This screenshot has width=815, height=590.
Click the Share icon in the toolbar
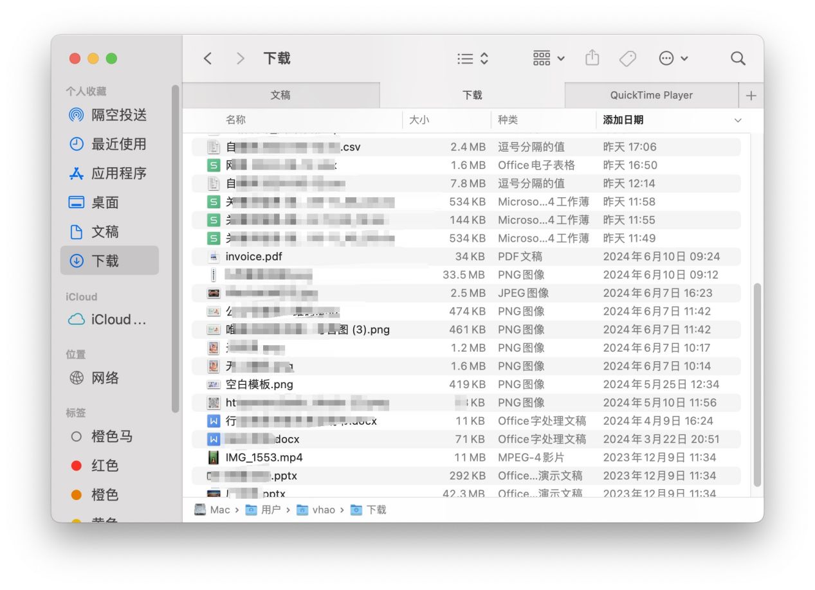[x=592, y=58]
